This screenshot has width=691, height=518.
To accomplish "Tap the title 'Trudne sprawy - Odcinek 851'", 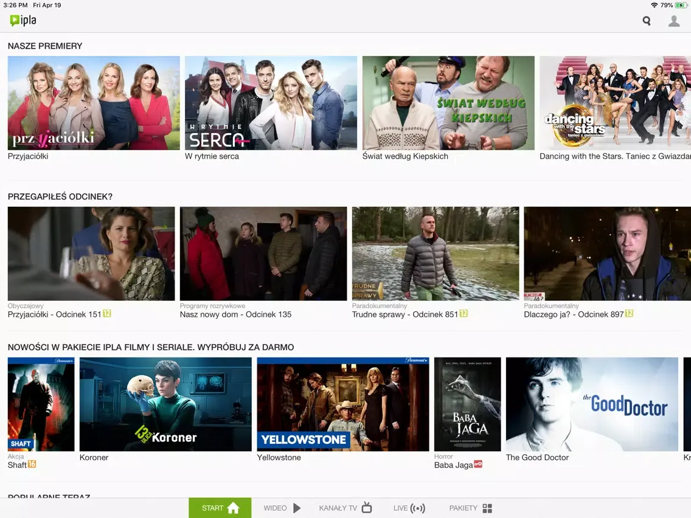I will (405, 314).
